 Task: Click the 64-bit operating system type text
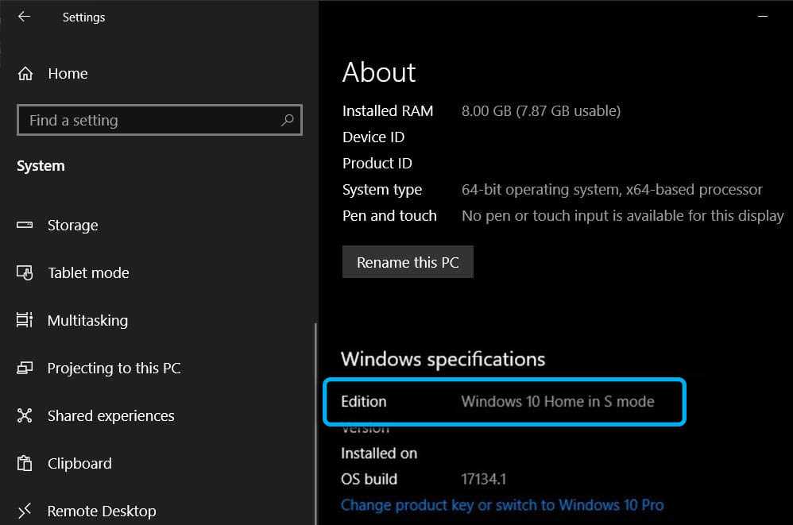pyautogui.click(x=611, y=190)
